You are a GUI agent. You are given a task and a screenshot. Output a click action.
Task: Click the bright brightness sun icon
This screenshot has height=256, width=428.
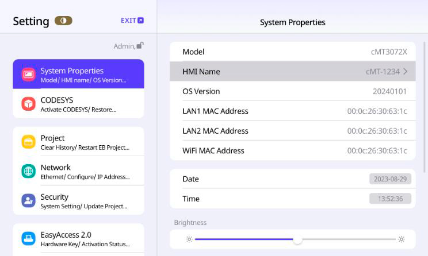tap(402, 239)
